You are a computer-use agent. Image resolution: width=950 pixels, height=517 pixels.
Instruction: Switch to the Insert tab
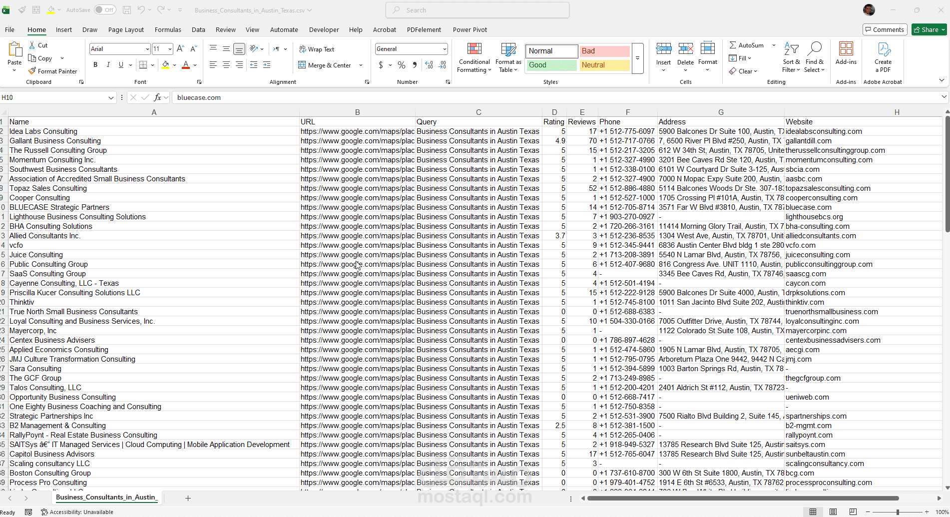pyautogui.click(x=63, y=29)
